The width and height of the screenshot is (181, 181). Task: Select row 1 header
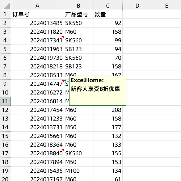coord(5,14)
